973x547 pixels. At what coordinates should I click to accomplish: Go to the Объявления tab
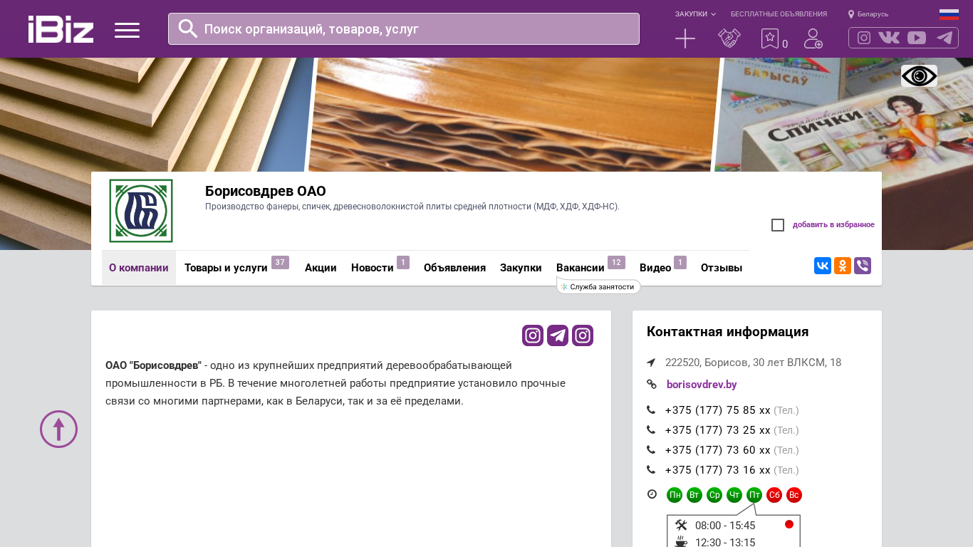tap(454, 268)
